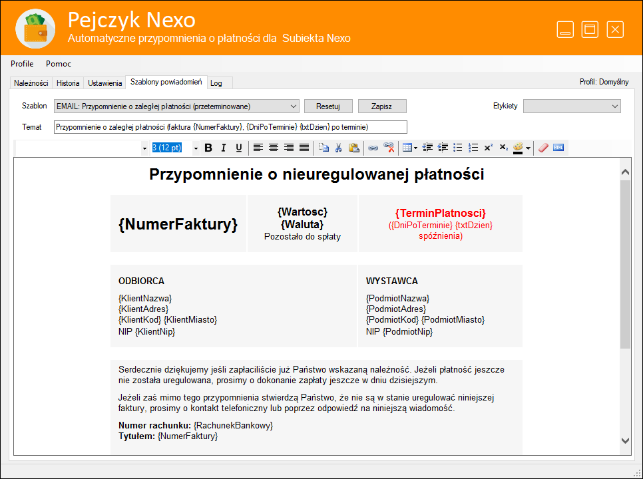Clear formatting with the eraser icon
Screen dimensions: 643x479
pyautogui.click(x=543, y=148)
